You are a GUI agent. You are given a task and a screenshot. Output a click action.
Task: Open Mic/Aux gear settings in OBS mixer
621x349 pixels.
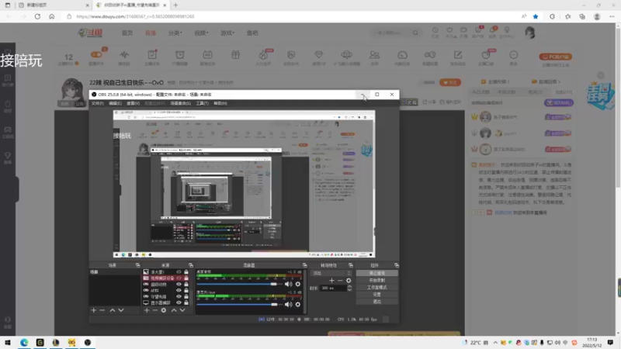pyautogui.click(x=298, y=304)
